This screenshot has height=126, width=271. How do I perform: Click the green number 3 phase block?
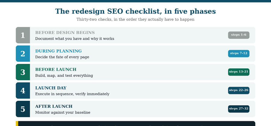pyautogui.click(x=23, y=72)
